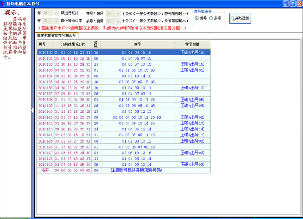Switch to 蓝球电脑智能荐号和杀号 tab
This screenshot has width=303, height=219.
[56, 35]
